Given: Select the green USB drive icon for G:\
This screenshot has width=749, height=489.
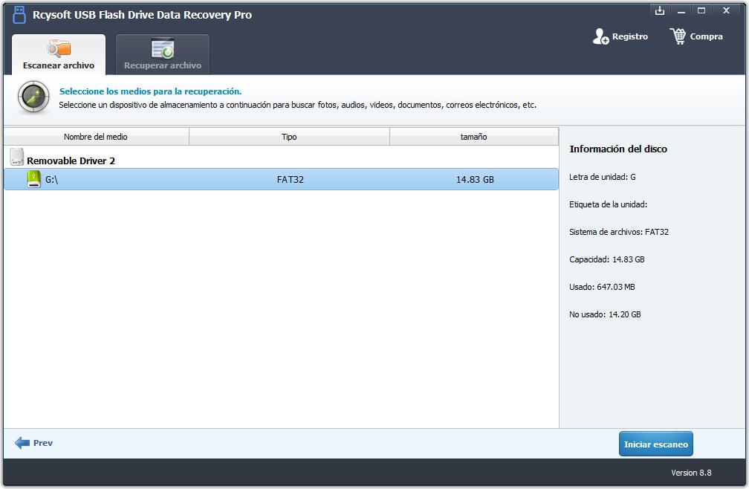Looking at the screenshot, I should (x=33, y=179).
